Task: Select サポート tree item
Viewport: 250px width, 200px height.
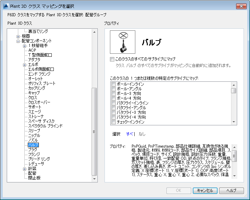Action: [x=35, y=107]
